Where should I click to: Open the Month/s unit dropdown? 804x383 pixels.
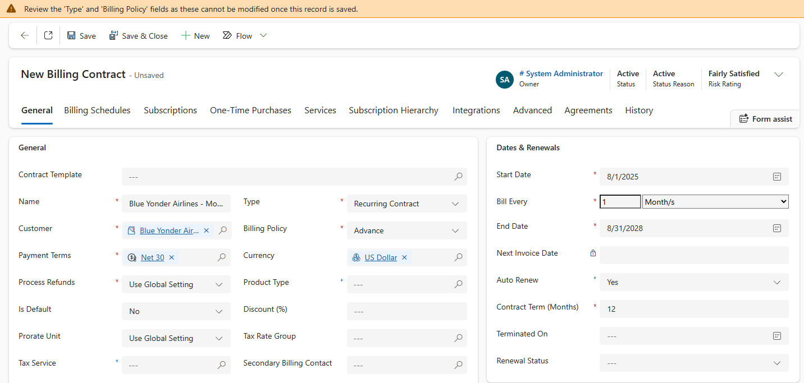(715, 201)
